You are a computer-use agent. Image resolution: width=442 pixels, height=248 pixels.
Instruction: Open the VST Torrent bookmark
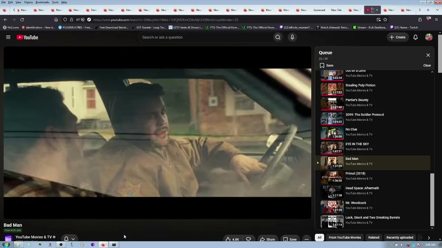148,28
